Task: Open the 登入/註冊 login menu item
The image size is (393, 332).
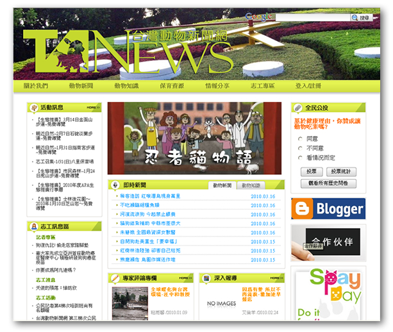Action: (x=308, y=86)
